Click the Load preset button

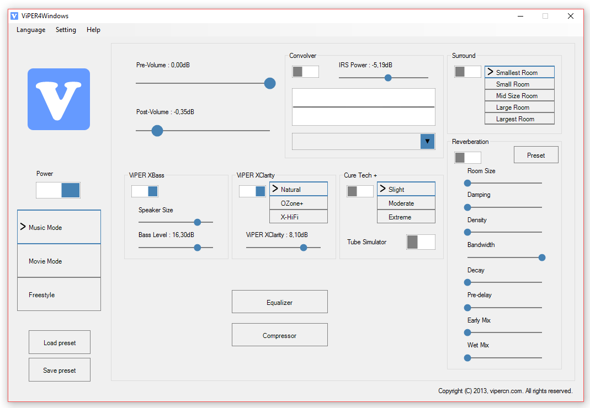point(60,342)
